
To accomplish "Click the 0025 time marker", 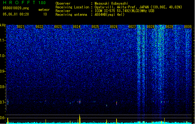I will coord(95,27).
